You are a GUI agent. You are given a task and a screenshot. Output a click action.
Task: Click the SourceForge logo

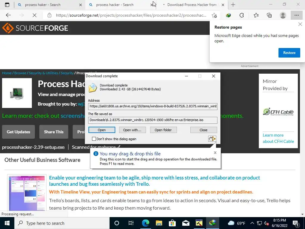point(35,28)
